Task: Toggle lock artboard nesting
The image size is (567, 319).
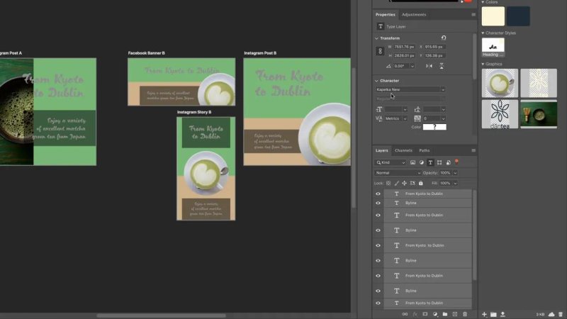Action: click(x=412, y=183)
